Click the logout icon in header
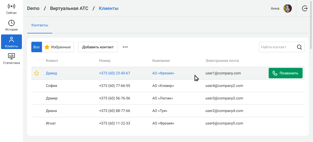 pyautogui.click(x=305, y=8)
